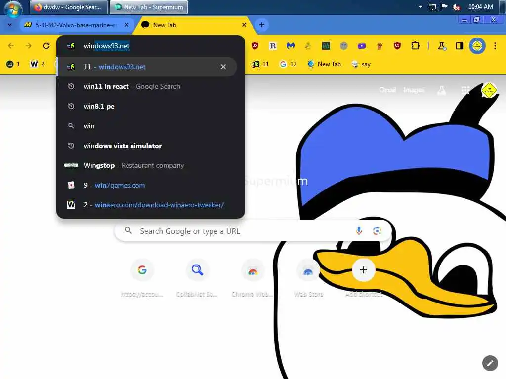Start voice search with the microphone
506x379 pixels.
pos(359,231)
